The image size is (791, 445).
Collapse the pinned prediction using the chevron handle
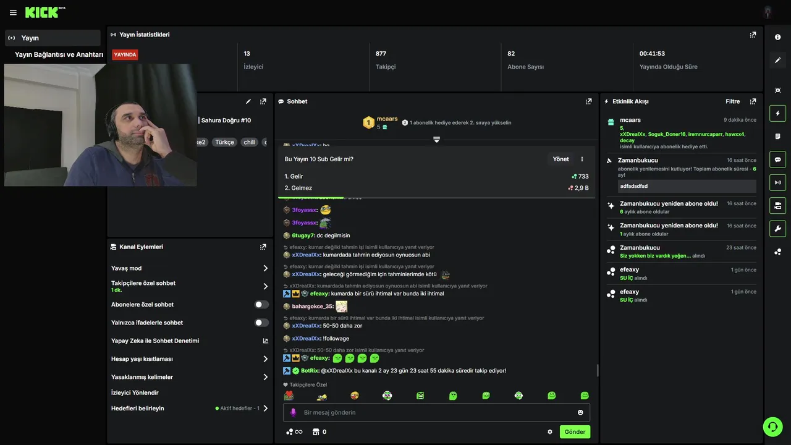(x=436, y=140)
